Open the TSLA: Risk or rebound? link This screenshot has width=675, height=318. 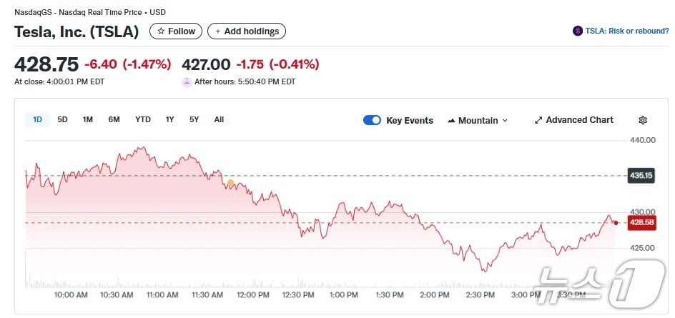[626, 31]
